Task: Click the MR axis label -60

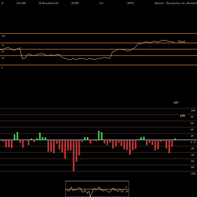Action: coord(192,161)
